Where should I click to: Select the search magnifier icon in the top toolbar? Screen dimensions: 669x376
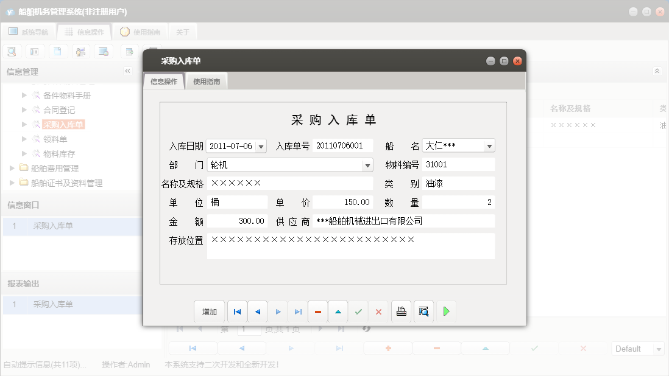(x=12, y=51)
